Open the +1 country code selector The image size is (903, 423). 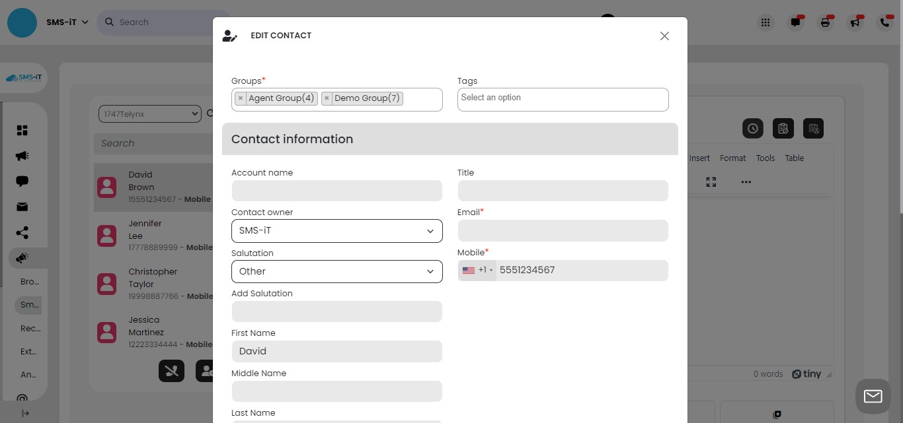(477, 270)
